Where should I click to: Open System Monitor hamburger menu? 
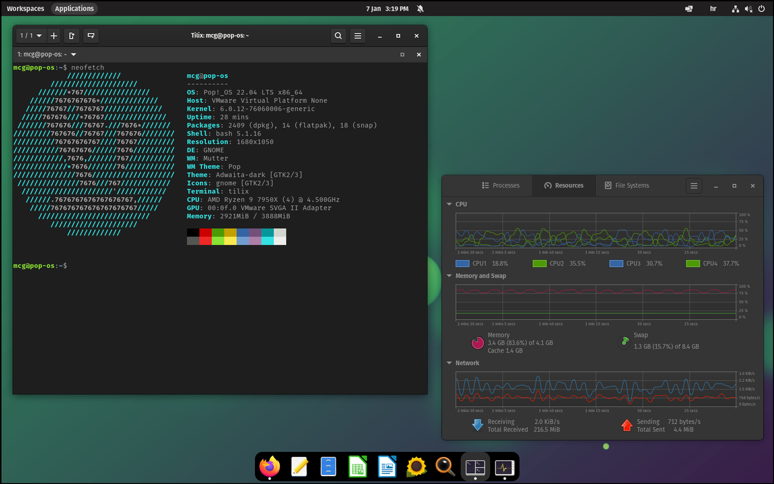point(694,186)
